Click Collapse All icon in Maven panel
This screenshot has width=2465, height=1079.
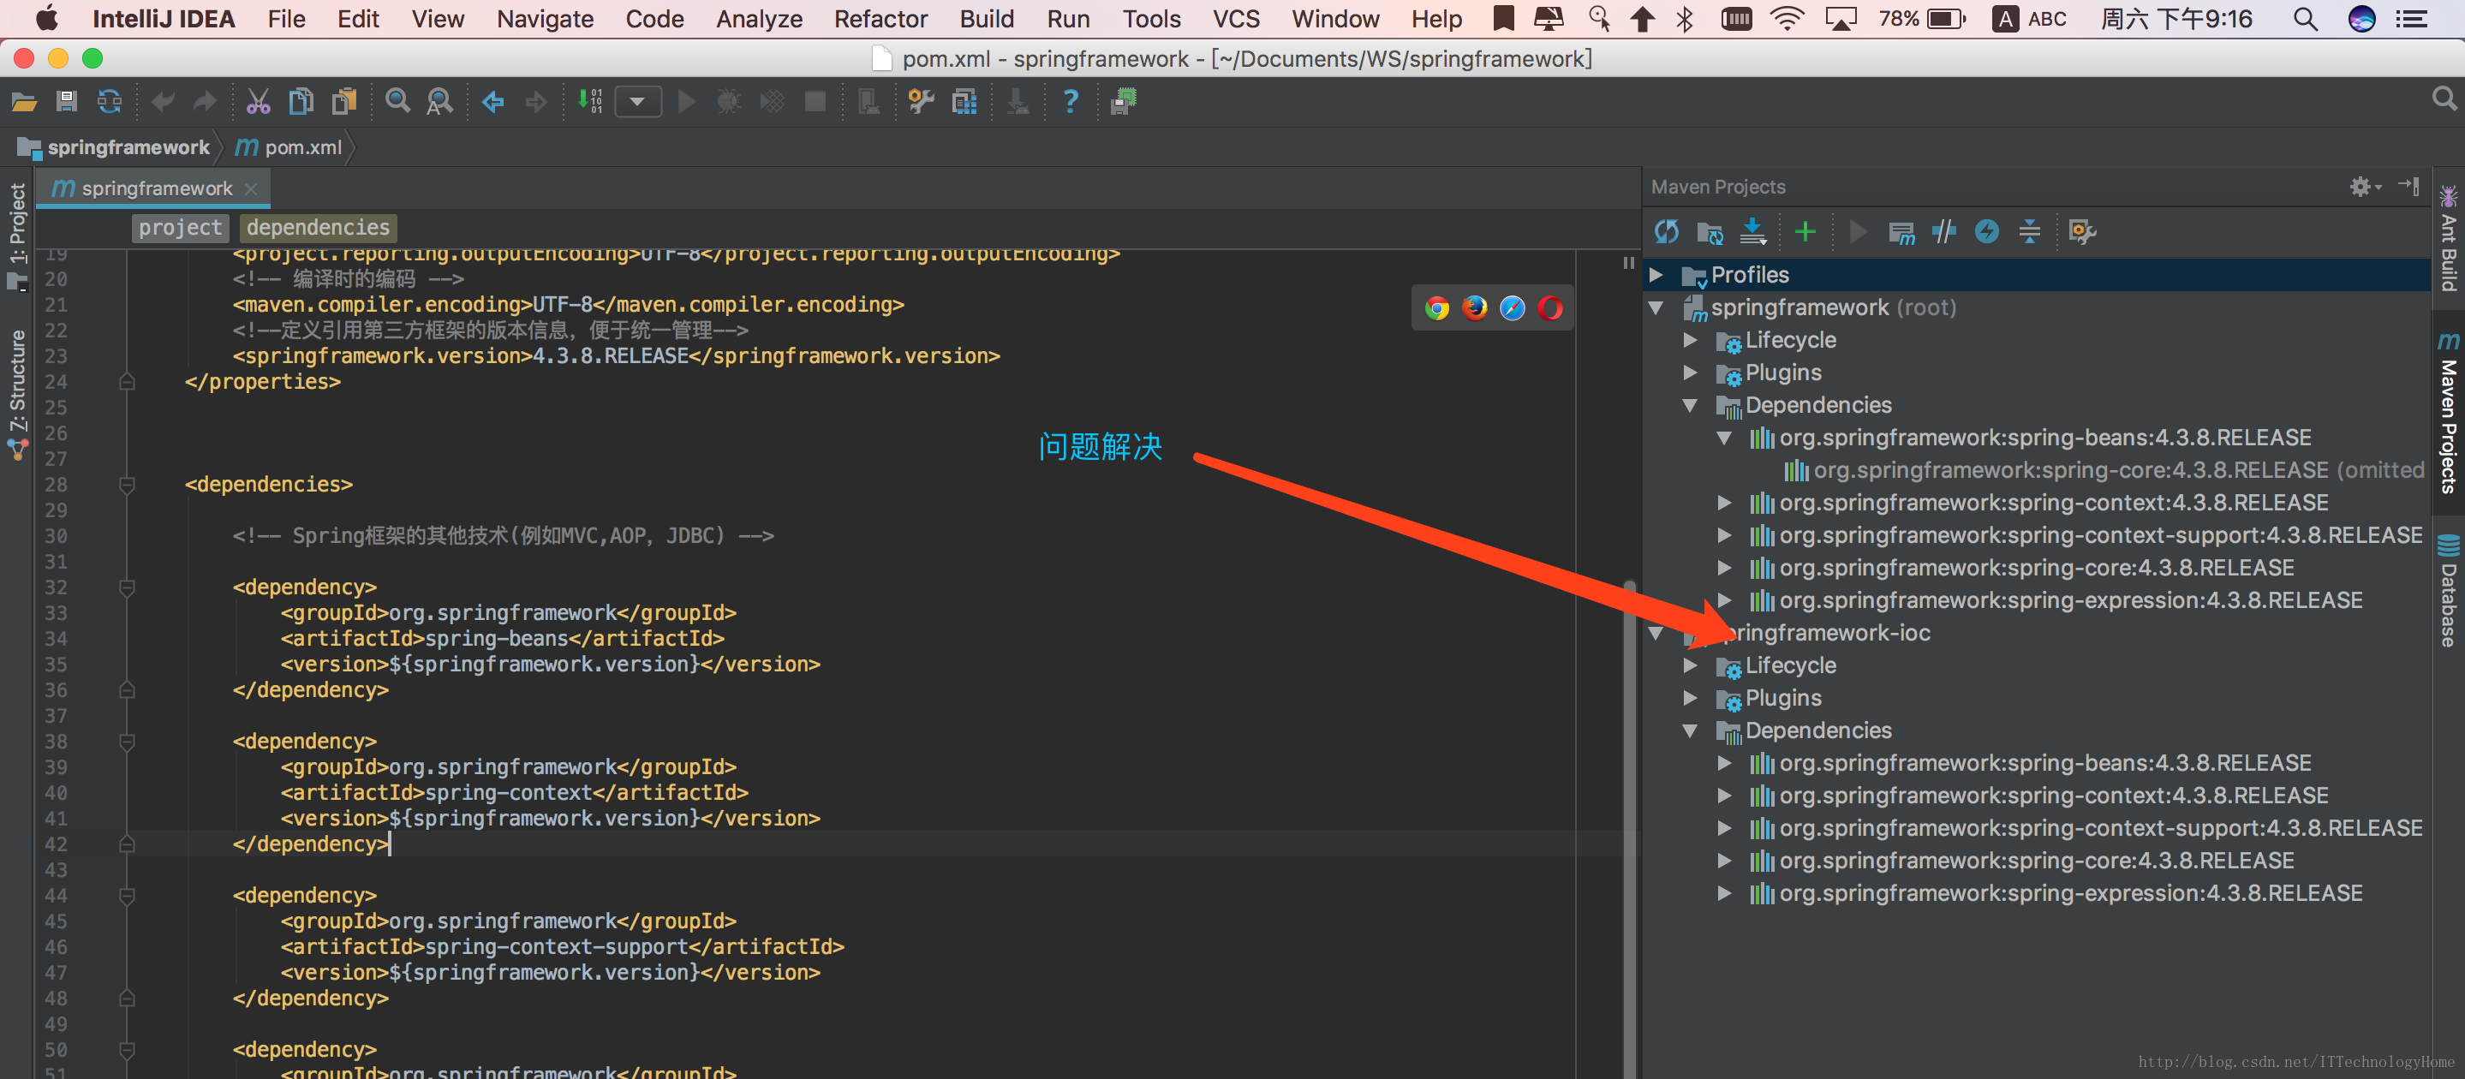click(x=2029, y=231)
